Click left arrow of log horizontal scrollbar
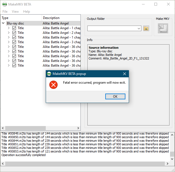175x172 pixels. tap(3, 164)
